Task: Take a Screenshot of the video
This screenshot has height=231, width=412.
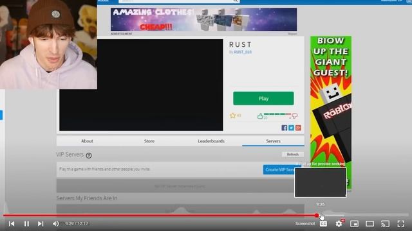Action: click(304, 224)
